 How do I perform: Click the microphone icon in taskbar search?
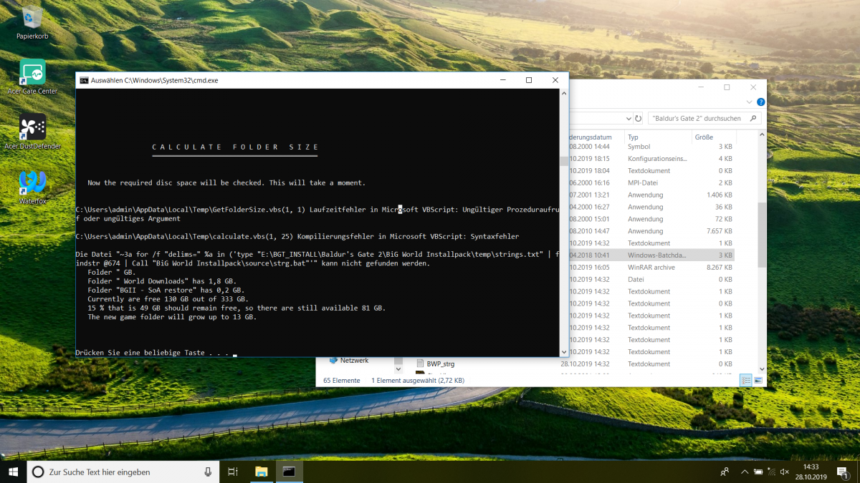coord(208,472)
